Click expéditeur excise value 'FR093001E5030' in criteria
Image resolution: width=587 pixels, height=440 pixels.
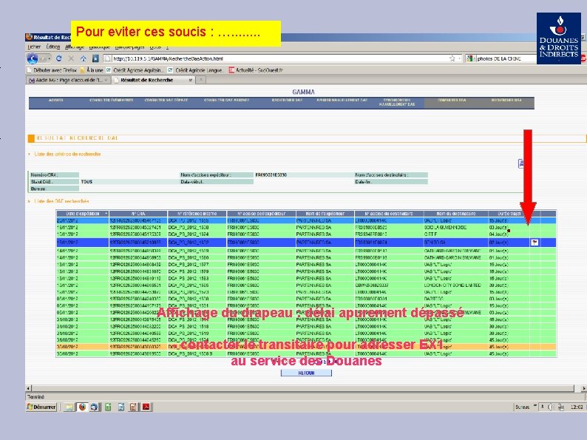pyautogui.click(x=271, y=175)
